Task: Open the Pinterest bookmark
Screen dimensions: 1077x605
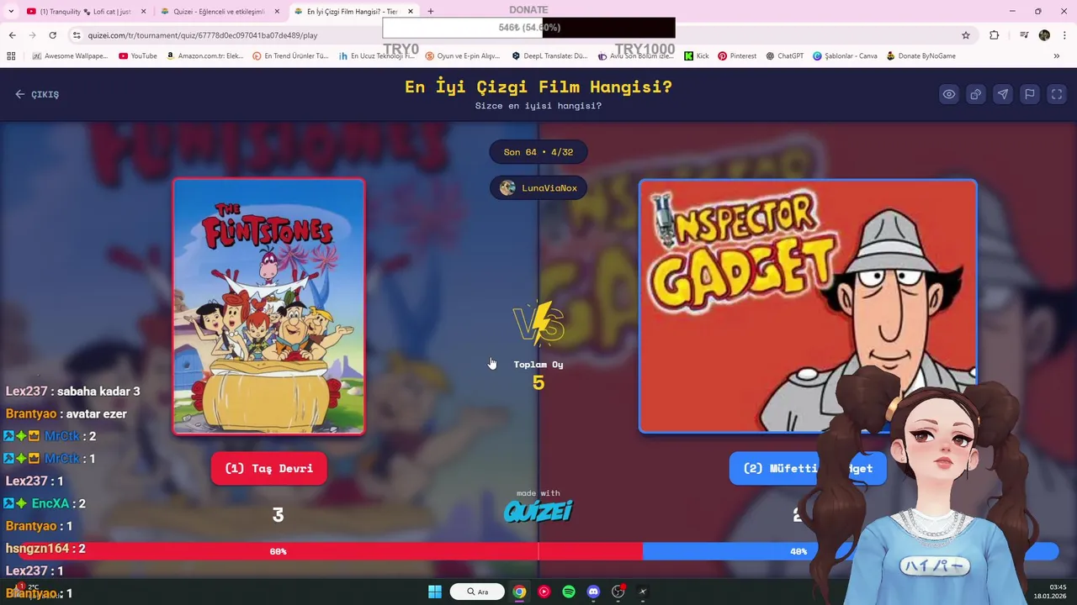Action: [737, 56]
